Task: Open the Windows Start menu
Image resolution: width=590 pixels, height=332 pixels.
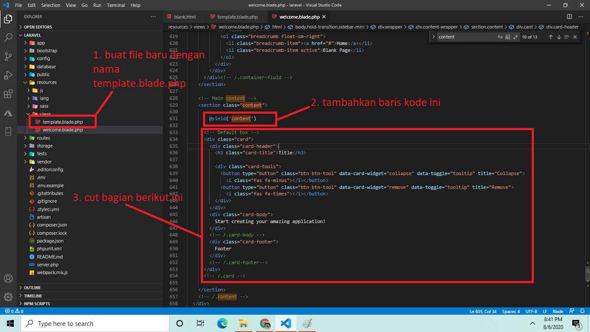Action: coord(10,323)
